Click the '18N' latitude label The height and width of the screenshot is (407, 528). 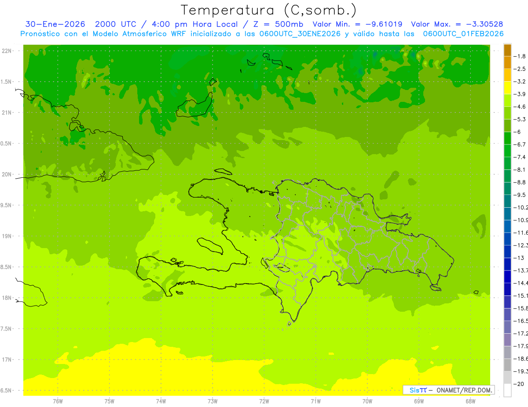pyautogui.click(x=7, y=298)
